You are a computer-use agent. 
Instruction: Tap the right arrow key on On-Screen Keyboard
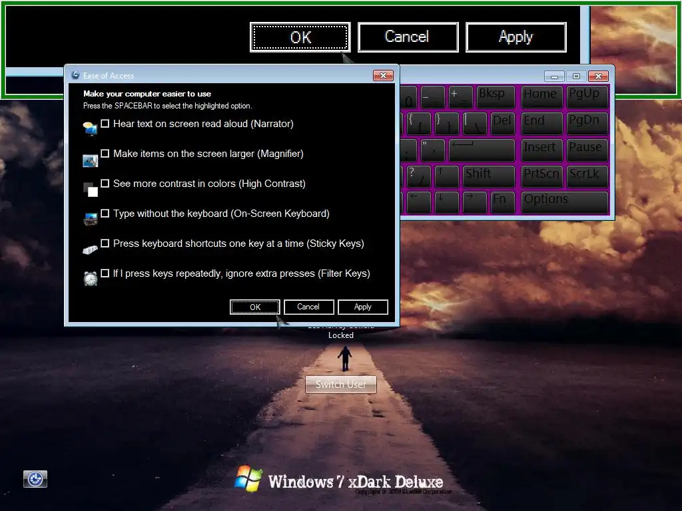point(474,202)
